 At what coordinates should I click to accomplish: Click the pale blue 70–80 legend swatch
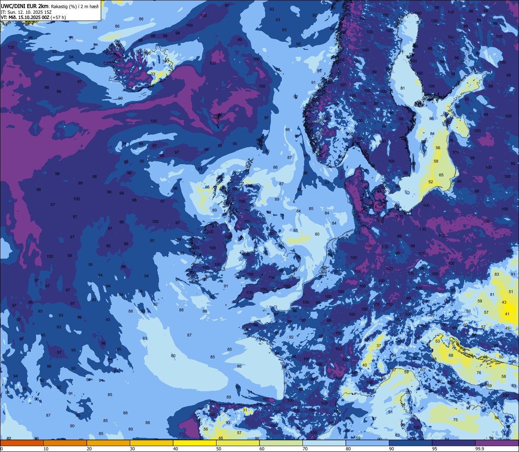[x=324, y=443]
